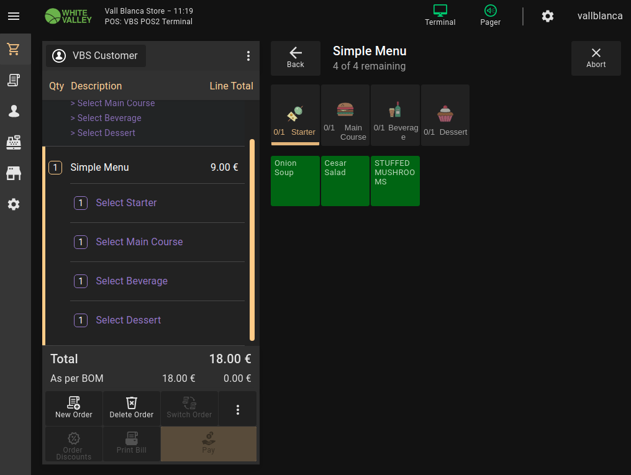Click the Line Total column header
Screen dimensions: 631x475
(x=232, y=86)
